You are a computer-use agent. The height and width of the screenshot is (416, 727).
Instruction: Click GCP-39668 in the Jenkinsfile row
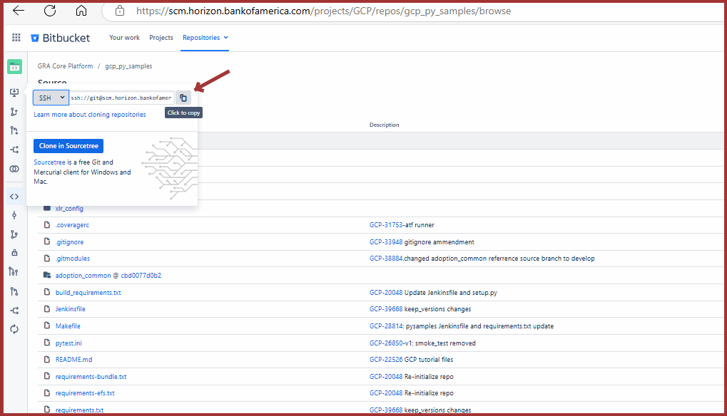pos(386,308)
